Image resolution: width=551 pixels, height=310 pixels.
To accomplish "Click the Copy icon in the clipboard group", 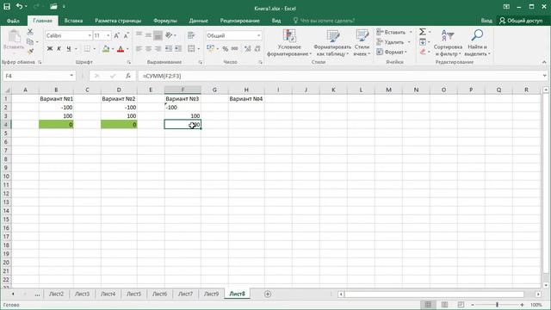I will (x=30, y=42).
